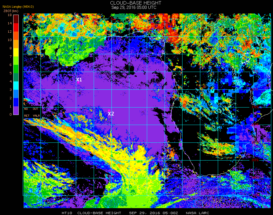Pick the yellow-green 6–7 km swatch
273x215 pixels.
(16, 60)
